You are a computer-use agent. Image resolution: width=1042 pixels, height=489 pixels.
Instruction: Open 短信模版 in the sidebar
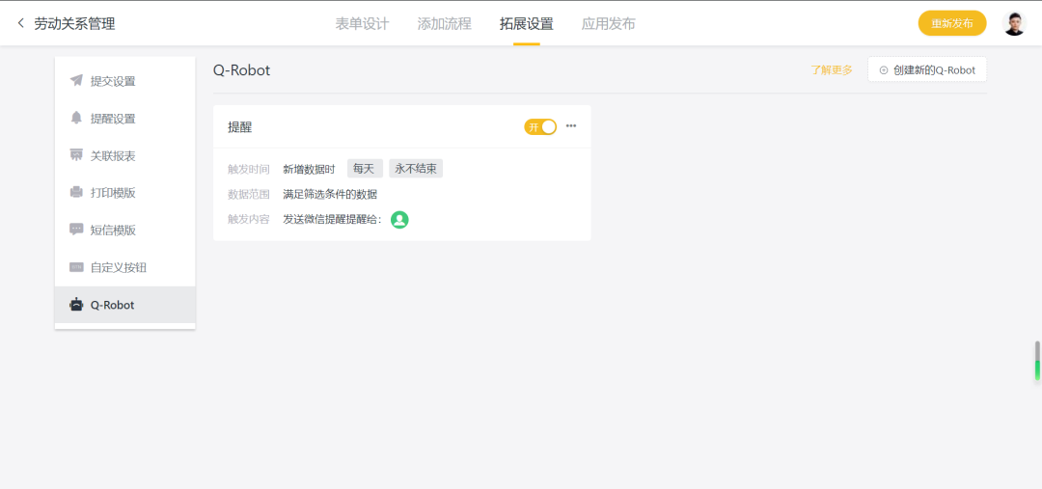pos(124,230)
